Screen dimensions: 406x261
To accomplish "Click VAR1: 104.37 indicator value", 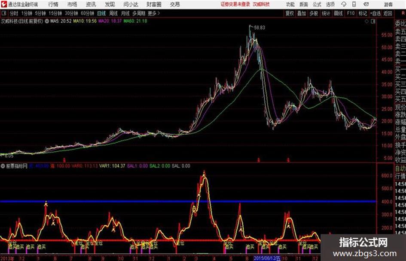I will (x=112, y=166).
